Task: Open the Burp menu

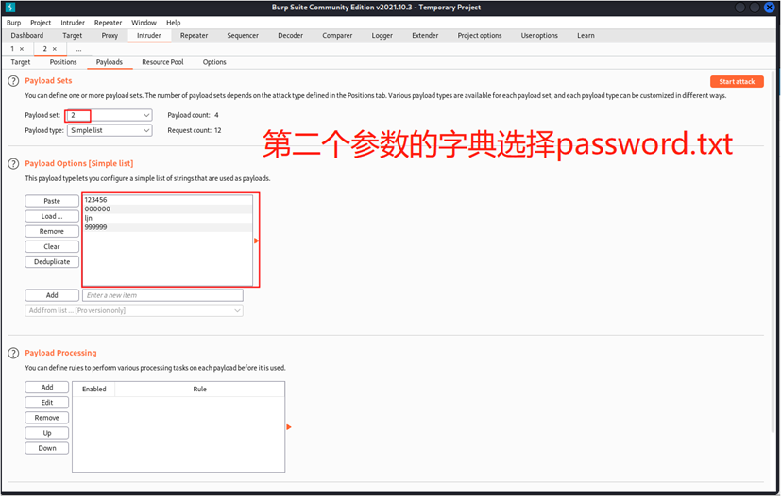Action: (13, 23)
